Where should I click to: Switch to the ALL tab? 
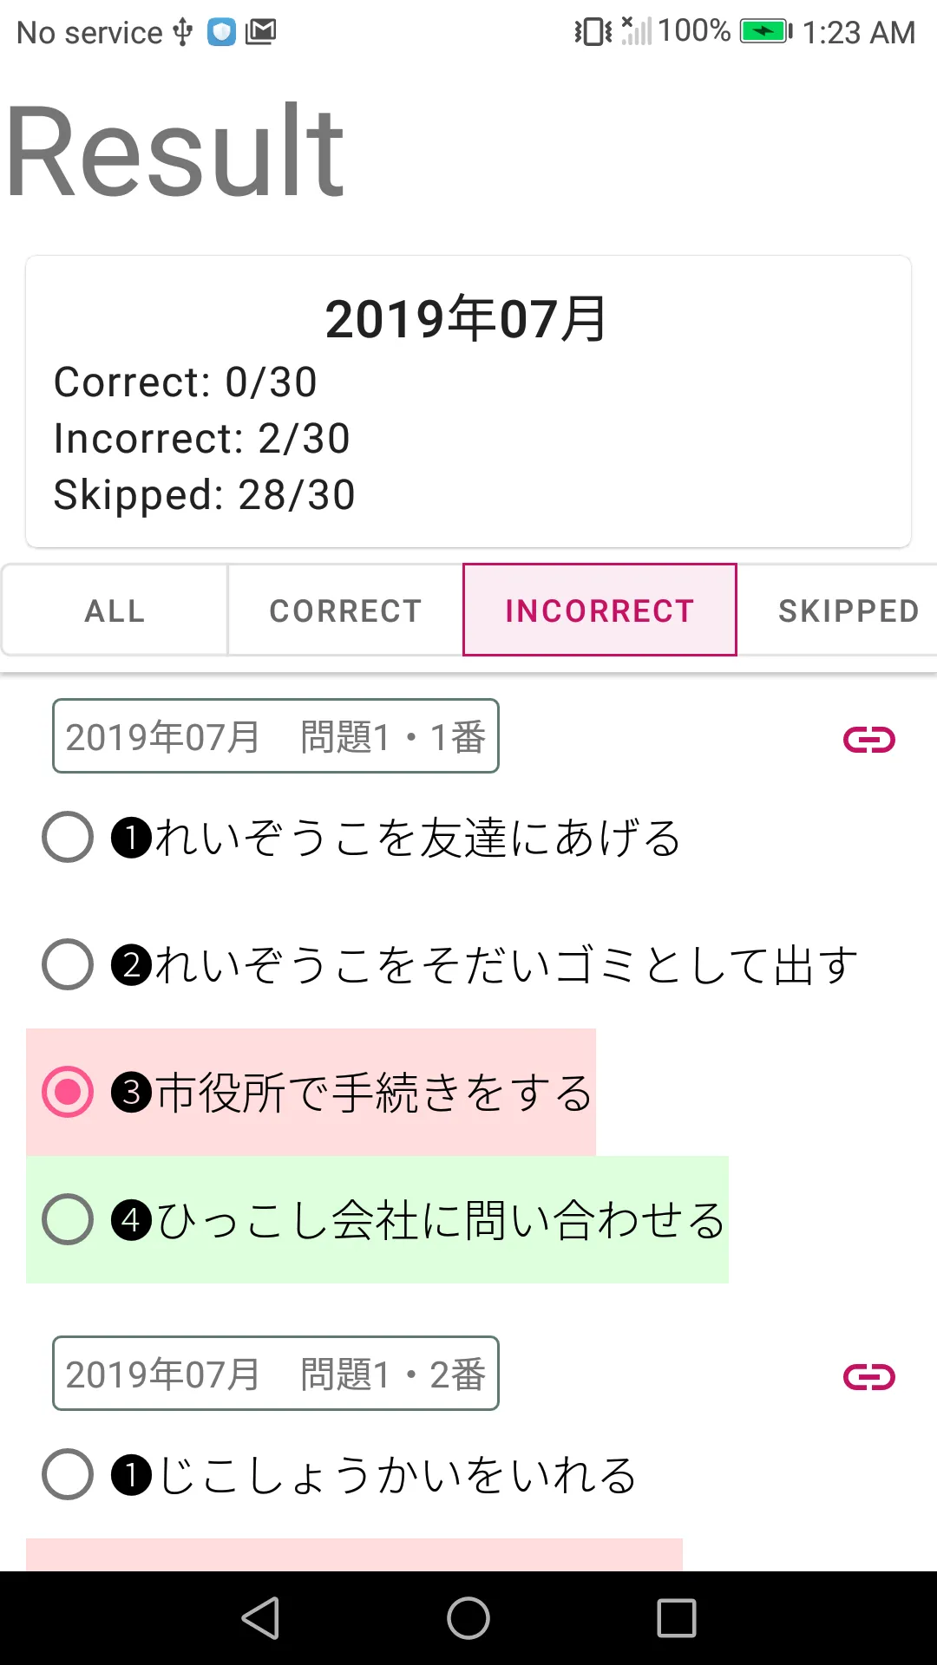pyautogui.click(x=115, y=610)
